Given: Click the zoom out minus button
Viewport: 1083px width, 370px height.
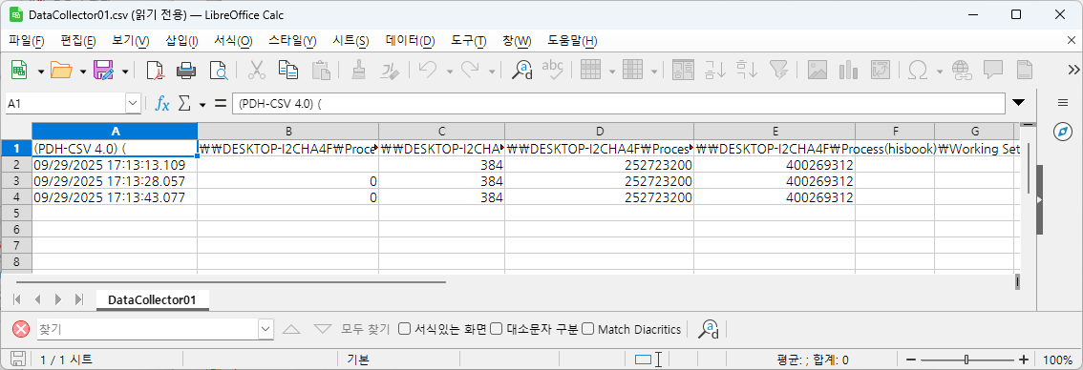Looking at the screenshot, I should [x=911, y=360].
